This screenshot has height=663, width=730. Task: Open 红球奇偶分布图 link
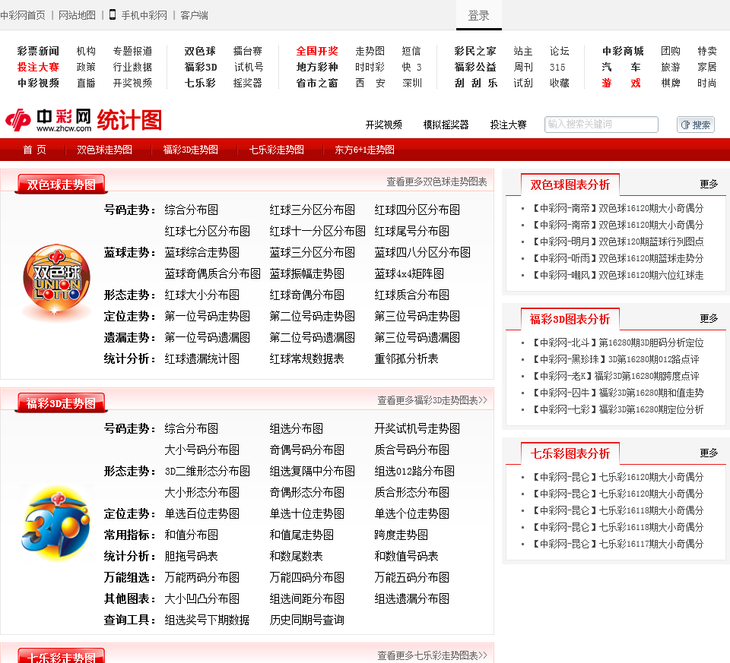(306, 295)
